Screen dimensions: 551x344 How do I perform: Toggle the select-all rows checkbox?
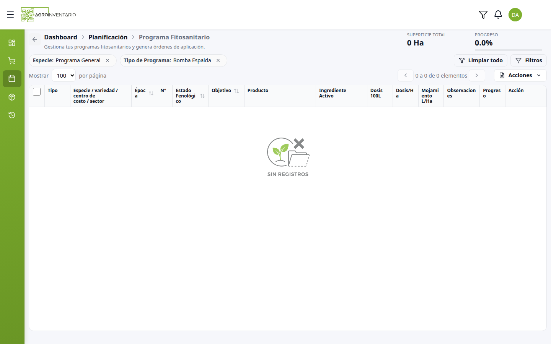[37, 92]
